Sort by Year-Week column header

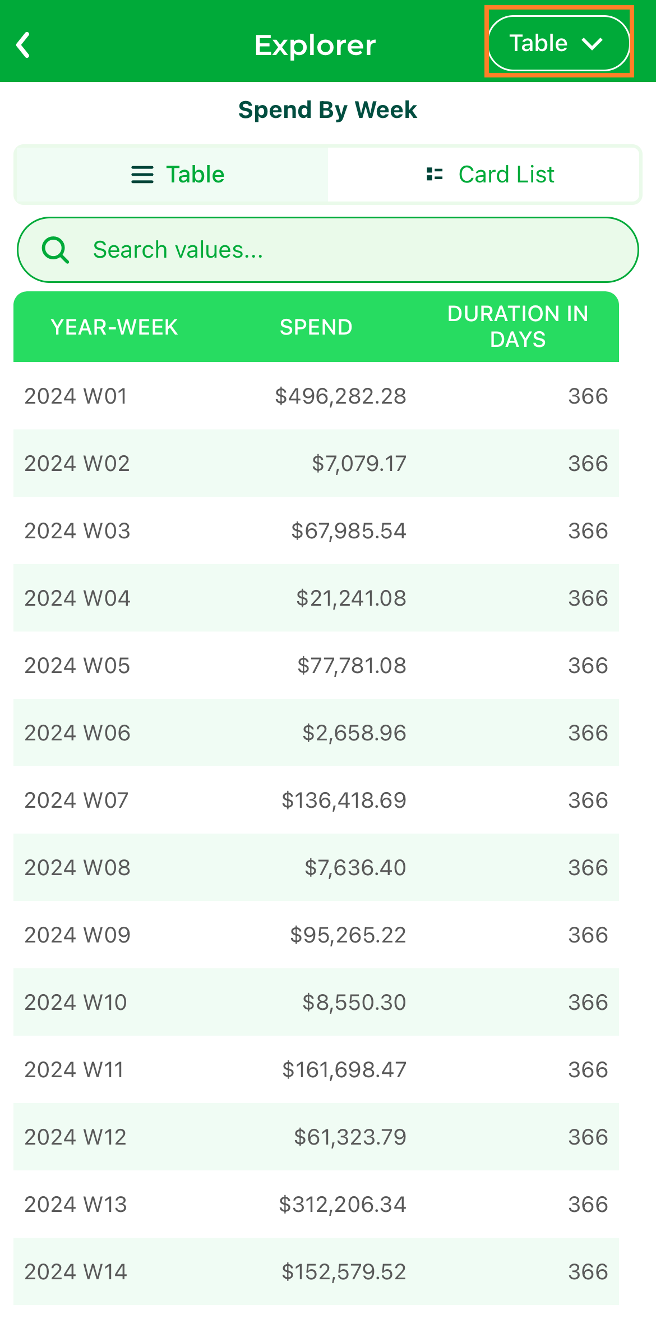(x=114, y=327)
